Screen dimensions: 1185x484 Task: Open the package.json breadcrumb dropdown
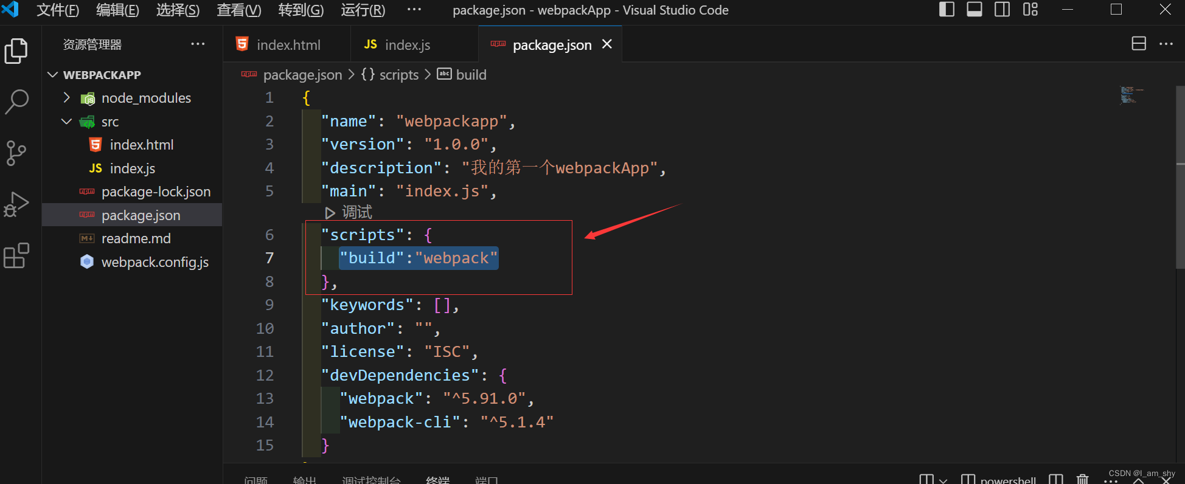click(x=303, y=75)
